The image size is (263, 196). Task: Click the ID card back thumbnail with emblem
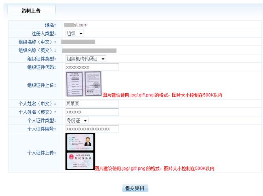[x=80, y=161]
